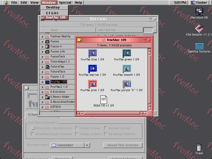Screen dimensions: 212x159
Task: Expand the Fusion row disclosure triangle
Action: 42,42
